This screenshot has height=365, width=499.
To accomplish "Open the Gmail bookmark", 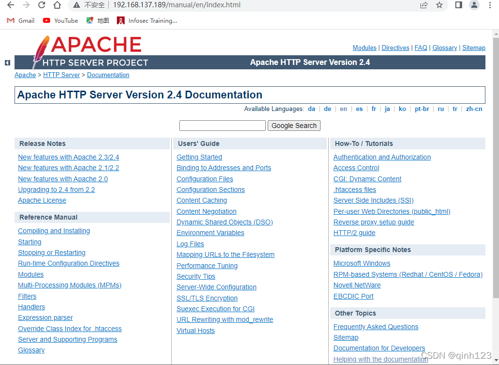I will [21, 21].
